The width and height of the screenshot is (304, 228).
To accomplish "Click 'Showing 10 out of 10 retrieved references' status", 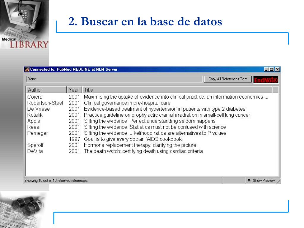I will tap(56, 180).
